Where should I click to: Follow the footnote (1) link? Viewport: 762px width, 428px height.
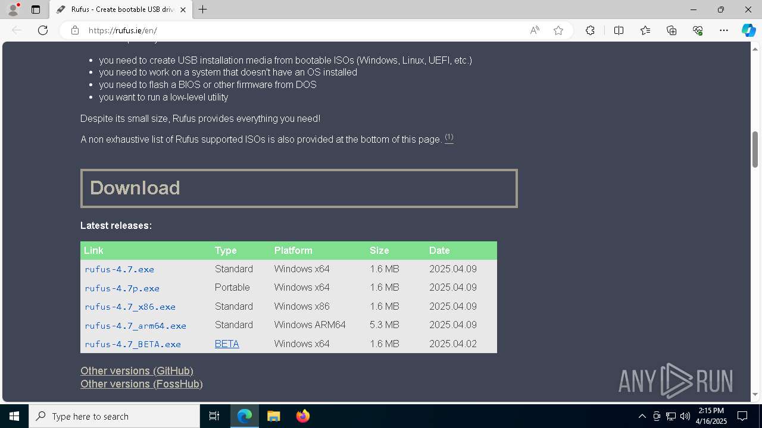(x=449, y=138)
